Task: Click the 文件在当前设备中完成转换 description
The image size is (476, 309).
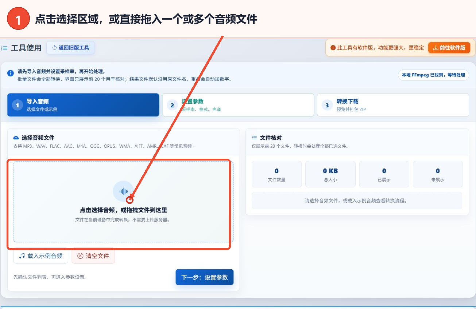Action: point(123,220)
